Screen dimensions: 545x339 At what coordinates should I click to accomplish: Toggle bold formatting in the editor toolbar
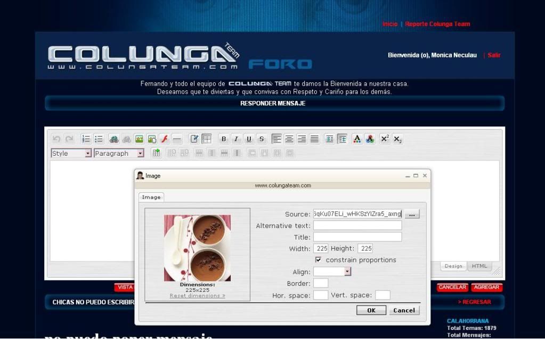click(224, 139)
